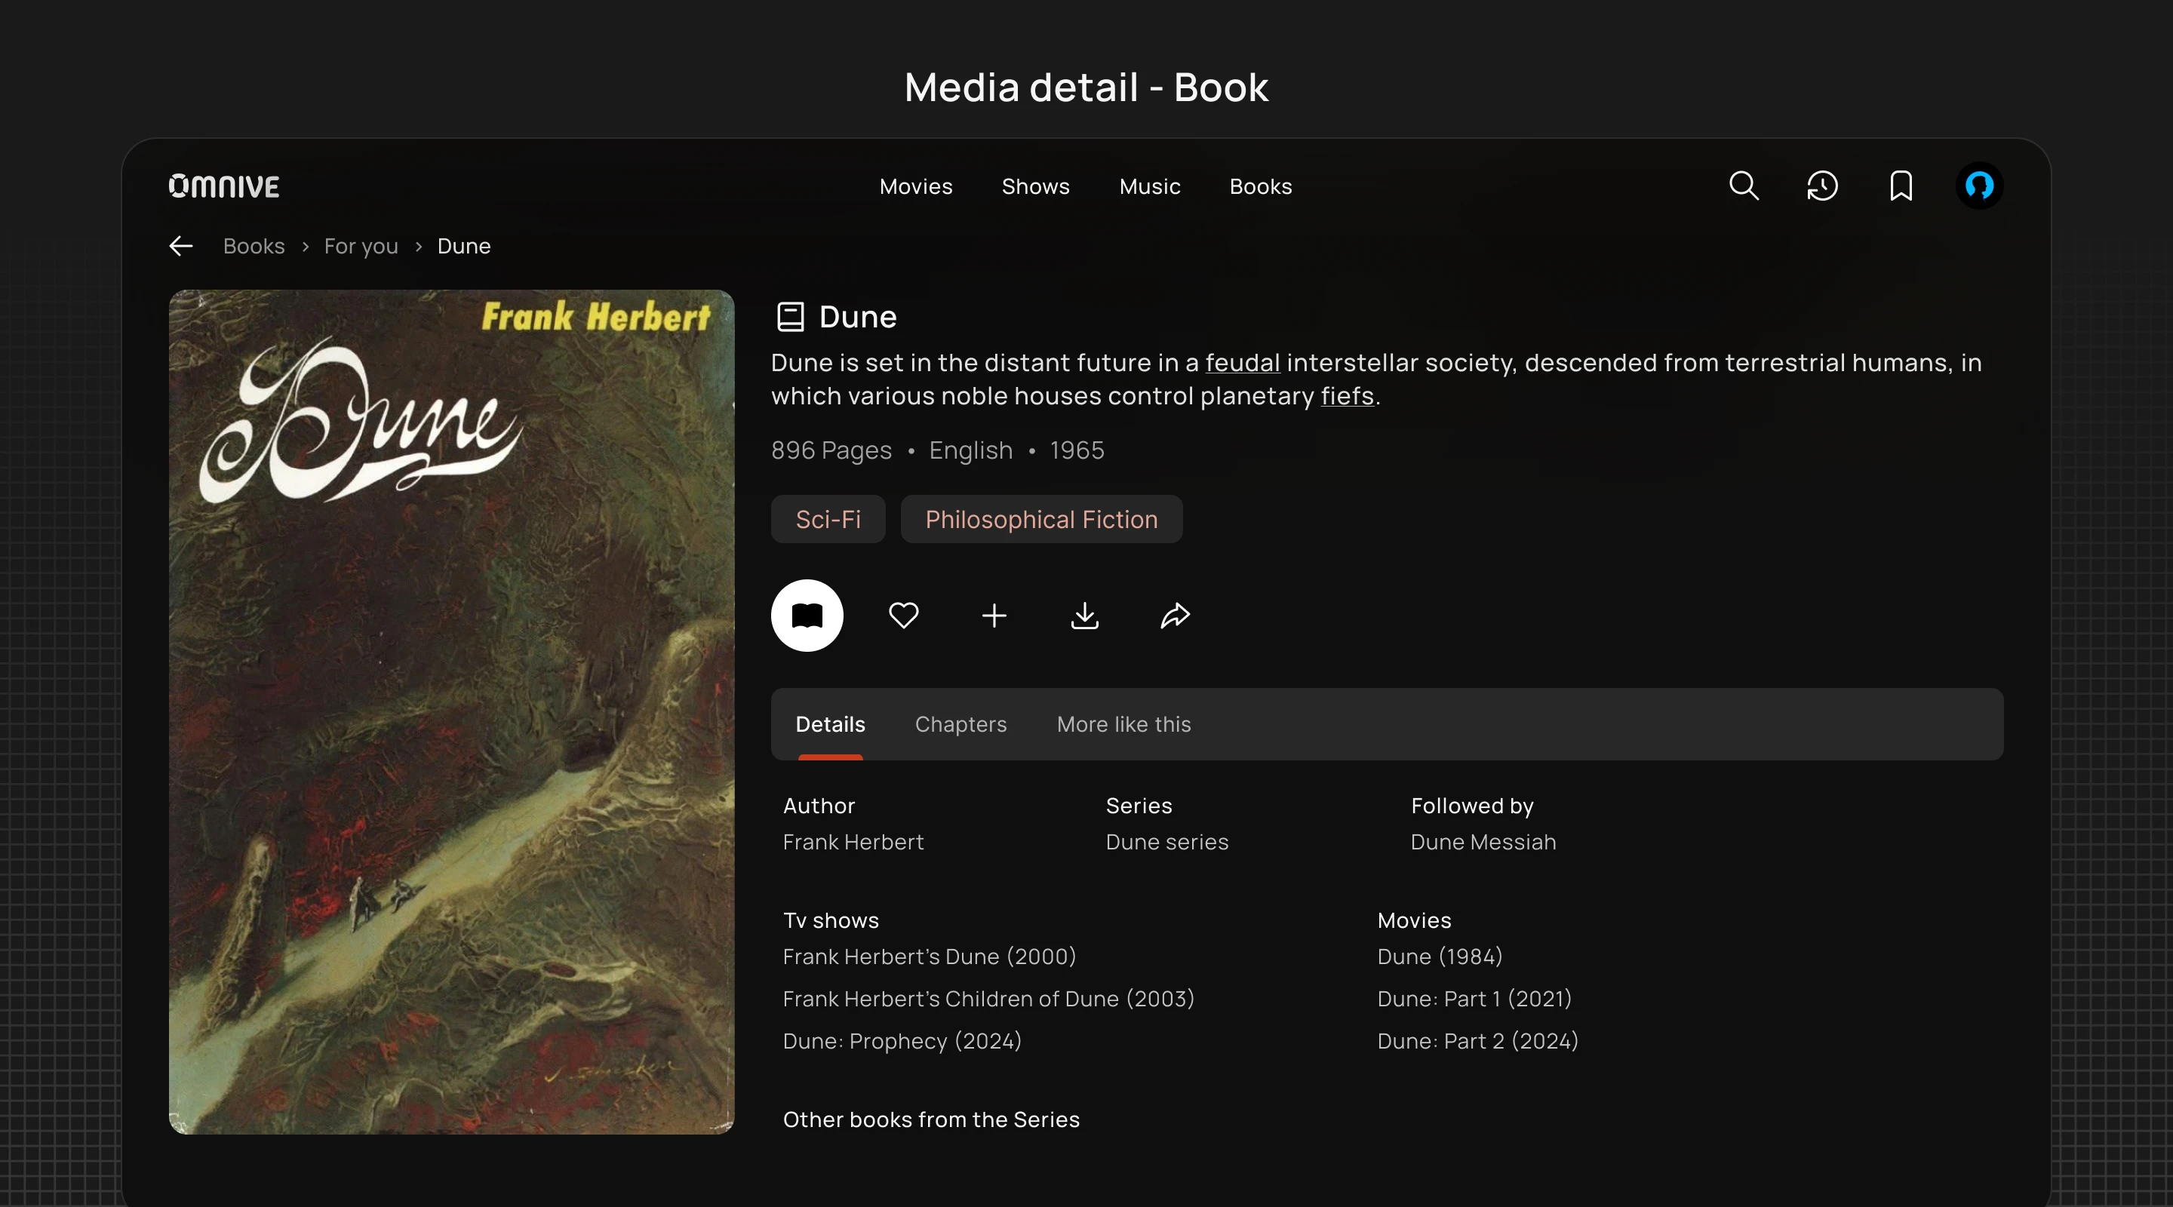Screen dimensions: 2173x1207
Task: Open the Books menu in top navigation
Action: pyautogui.click(x=1260, y=186)
